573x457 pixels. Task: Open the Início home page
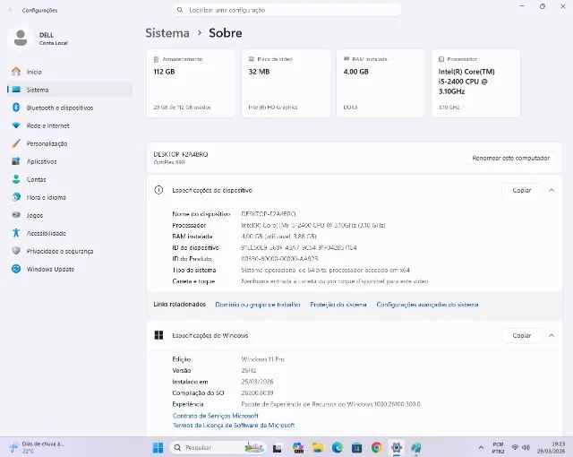[70, 72]
